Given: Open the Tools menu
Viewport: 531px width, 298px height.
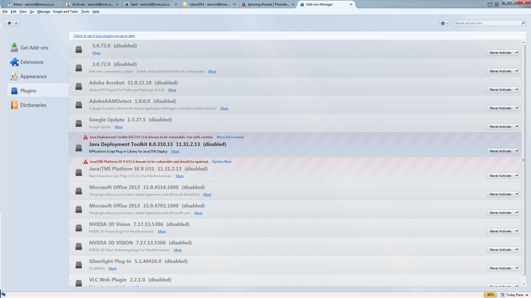Looking at the screenshot, I should 85,12.
